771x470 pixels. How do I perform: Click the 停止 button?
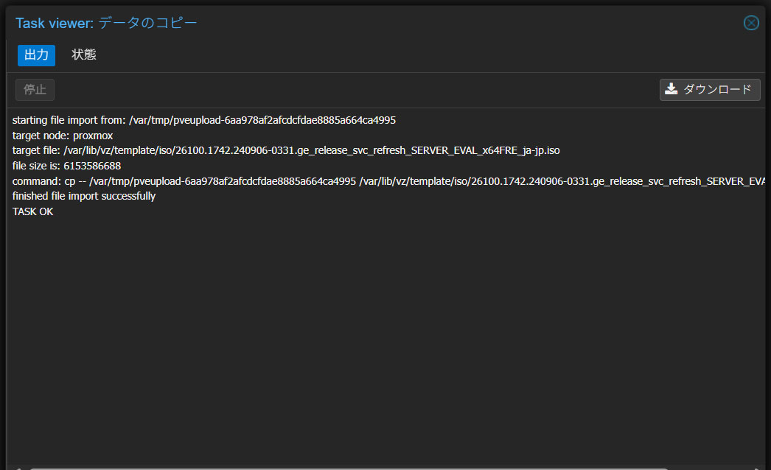(35, 90)
